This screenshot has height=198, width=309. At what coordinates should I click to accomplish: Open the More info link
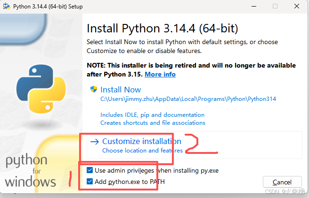click(160, 75)
